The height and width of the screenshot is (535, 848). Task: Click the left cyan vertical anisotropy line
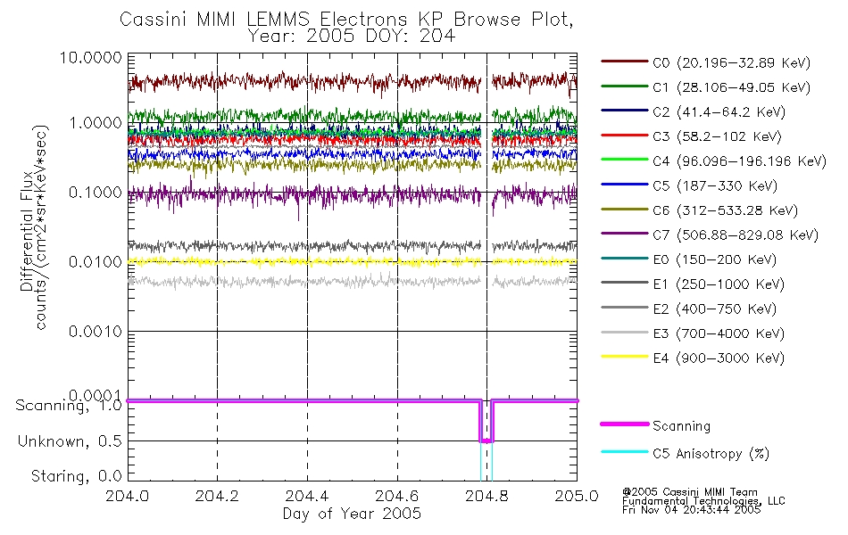coord(481,461)
